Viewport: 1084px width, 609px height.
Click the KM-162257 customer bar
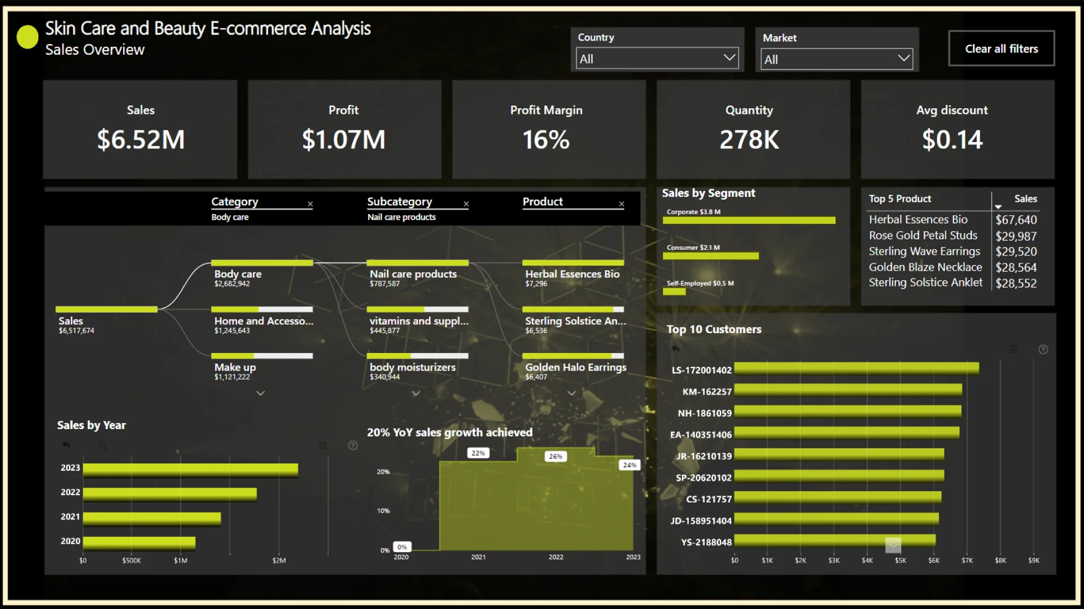848,389
